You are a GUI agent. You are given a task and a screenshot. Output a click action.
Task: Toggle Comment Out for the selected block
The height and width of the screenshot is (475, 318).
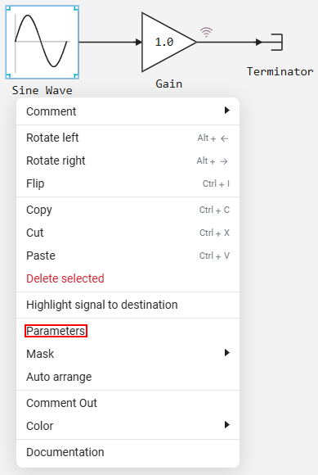[x=128, y=403]
